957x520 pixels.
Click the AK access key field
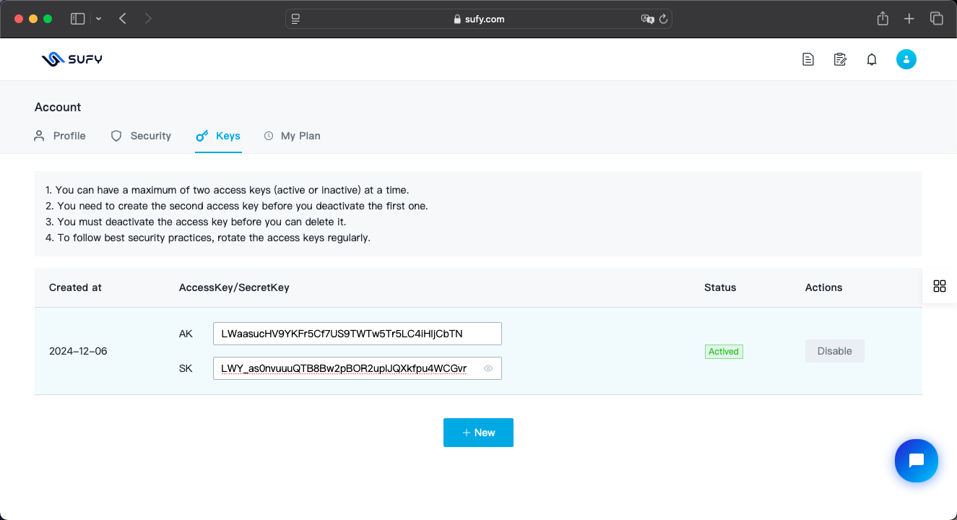tap(358, 334)
